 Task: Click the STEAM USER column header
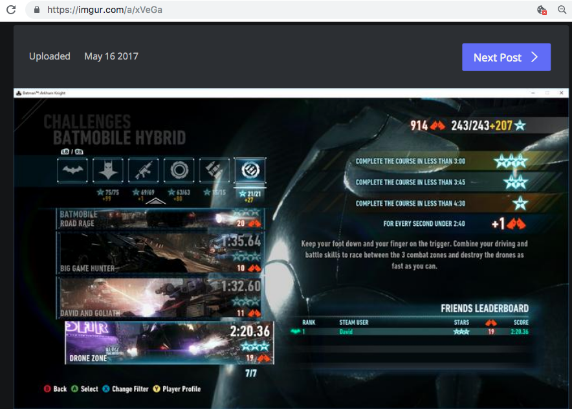click(x=354, y=322)
